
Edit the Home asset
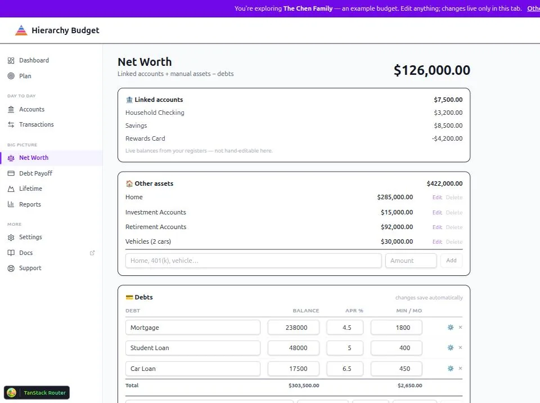437,197
